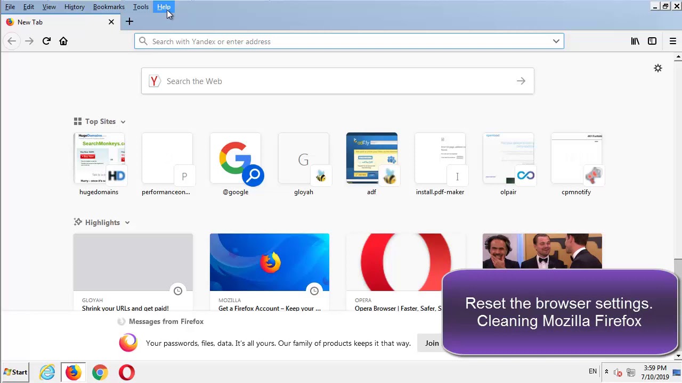Switch to Firefox in the taskbar

(74, 372)
